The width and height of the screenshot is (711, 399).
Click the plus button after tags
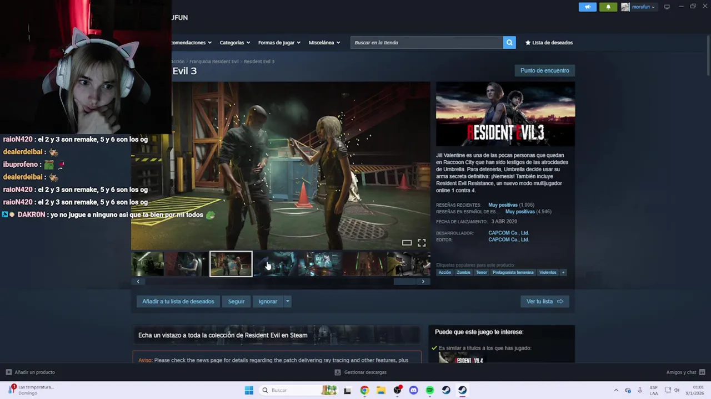[x=563, y=273]
